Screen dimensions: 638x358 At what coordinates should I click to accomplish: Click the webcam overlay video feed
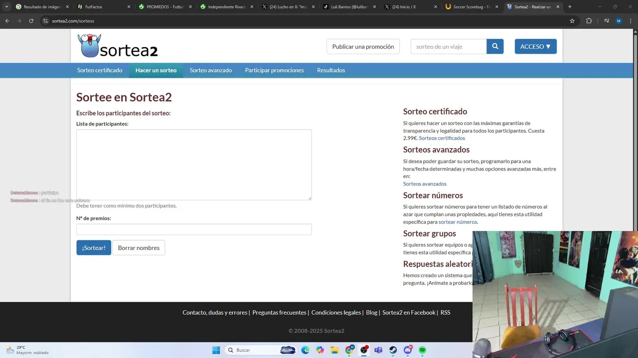click(555, 294)
